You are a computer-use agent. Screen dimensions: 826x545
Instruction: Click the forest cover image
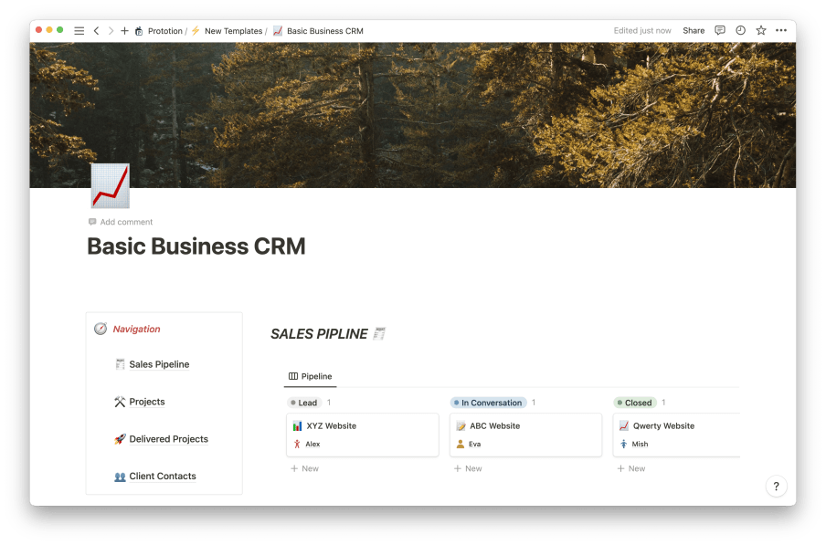[412, 115]
